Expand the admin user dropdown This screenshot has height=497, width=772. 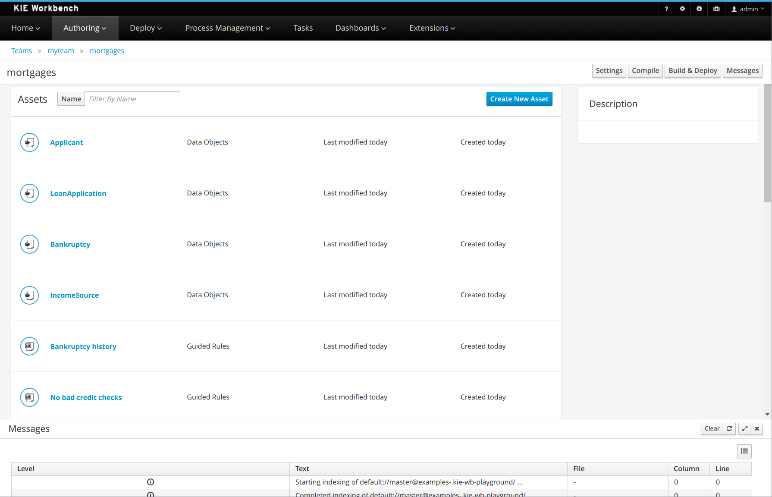pyautogui.click(x=748, y=9)
